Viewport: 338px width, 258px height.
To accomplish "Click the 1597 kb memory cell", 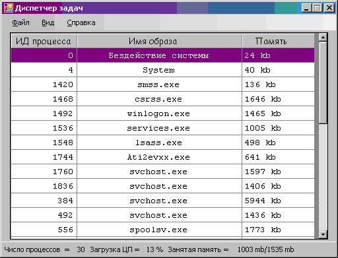I will tap(278, 172).
